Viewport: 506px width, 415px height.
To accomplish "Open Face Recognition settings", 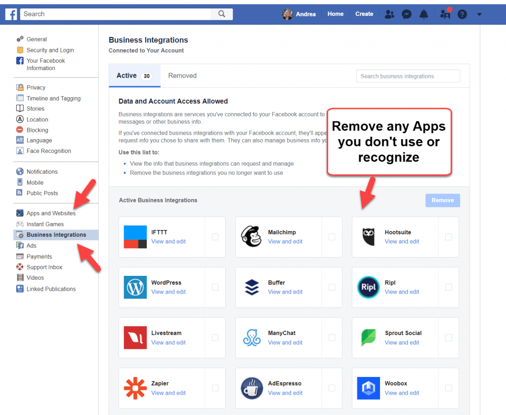I will click(49, 151).
